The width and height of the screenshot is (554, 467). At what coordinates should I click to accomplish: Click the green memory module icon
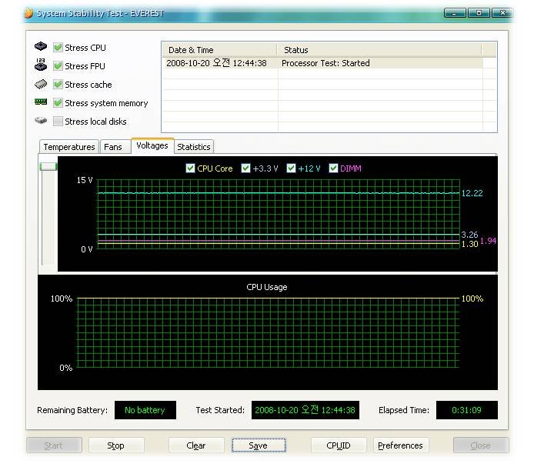pos(41,102)
